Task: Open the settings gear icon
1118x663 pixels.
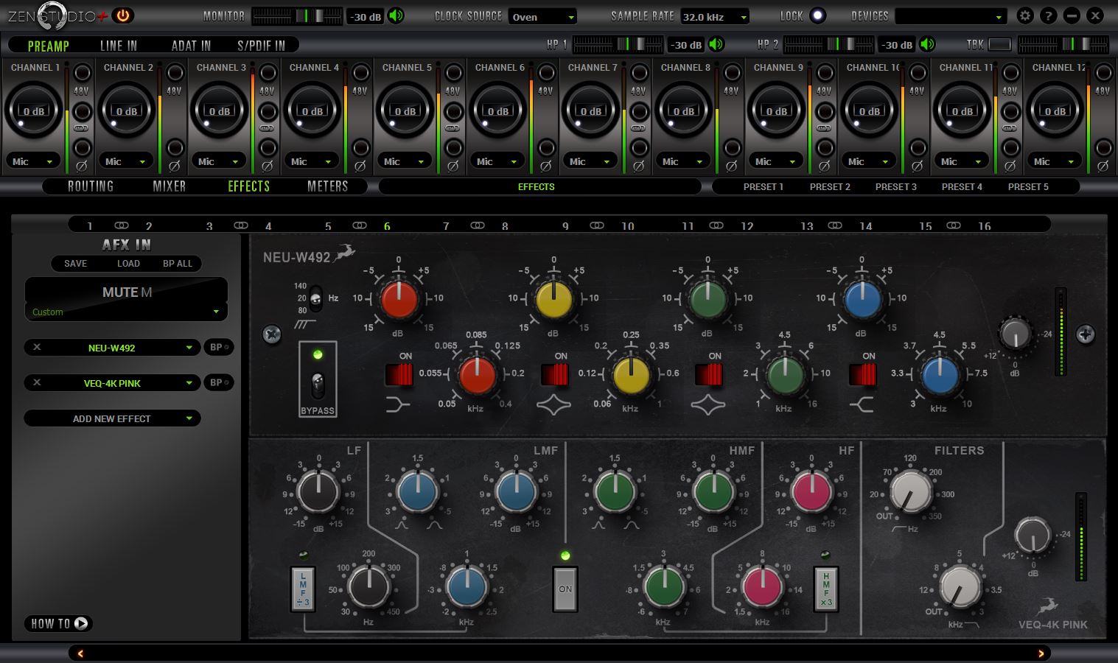Action: click(1025, 15)
